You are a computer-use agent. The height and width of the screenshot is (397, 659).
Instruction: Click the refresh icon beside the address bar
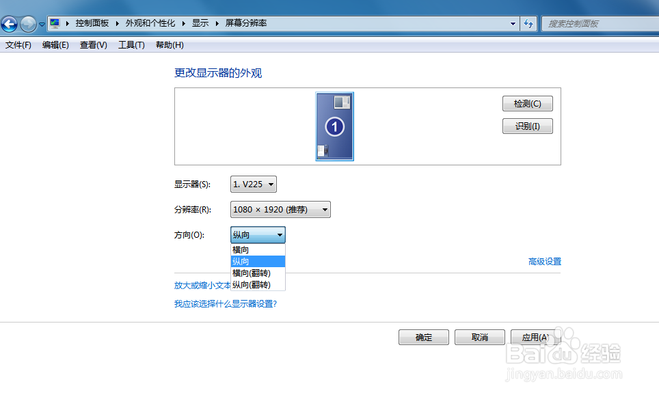[x=528, y=23]
